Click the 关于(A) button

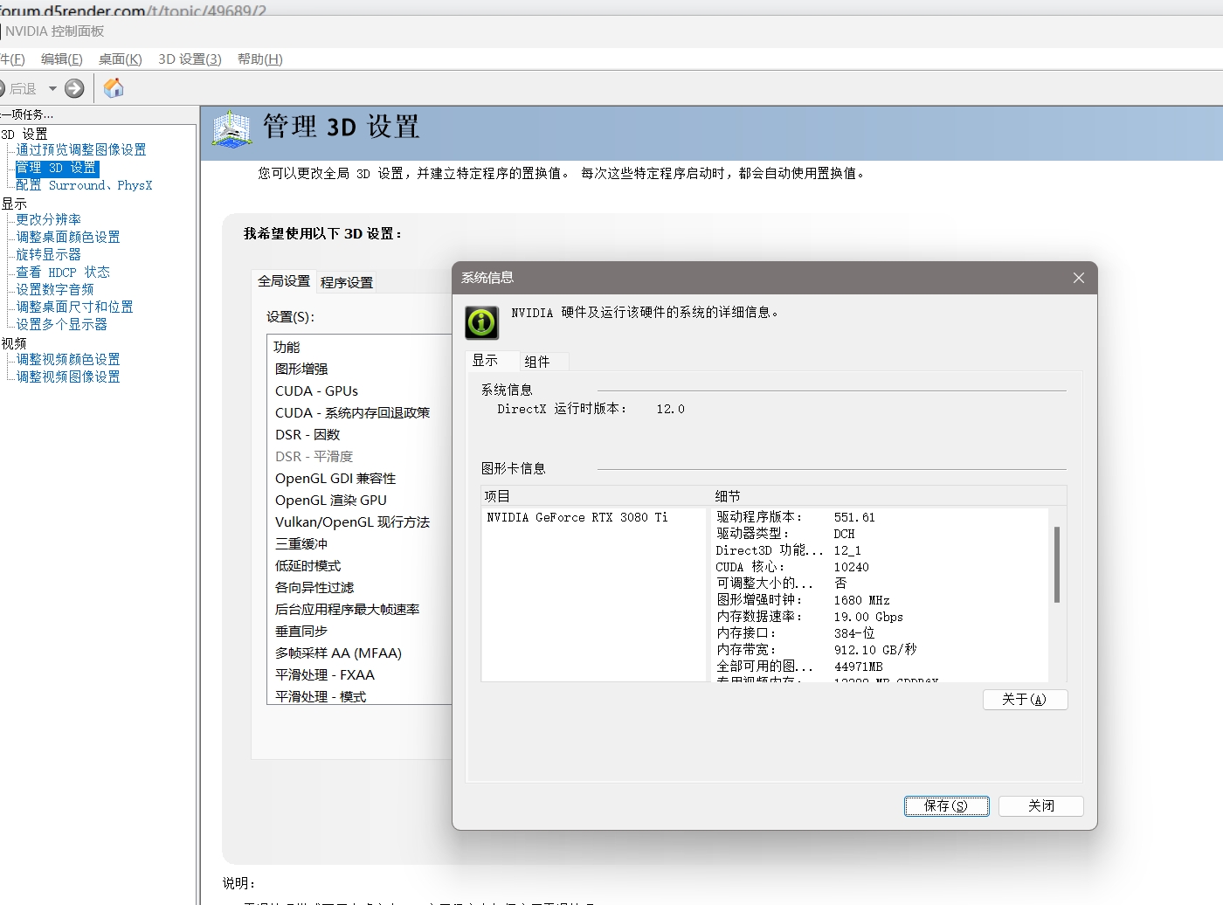(x=1025, y=699)
